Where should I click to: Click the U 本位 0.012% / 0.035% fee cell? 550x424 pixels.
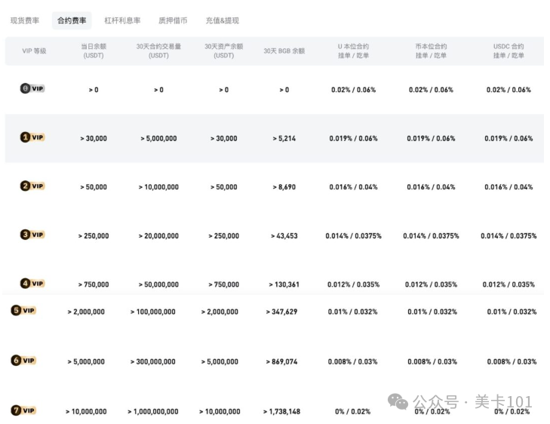pyautogui.click(x=353, y=284)
